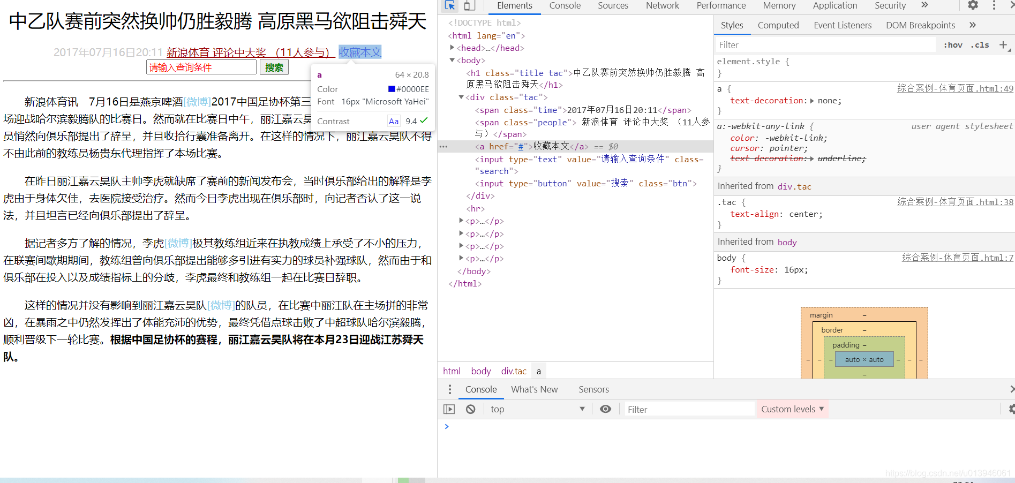
Task: Focus the console Filter input
Action: click(x=689, y=409)
